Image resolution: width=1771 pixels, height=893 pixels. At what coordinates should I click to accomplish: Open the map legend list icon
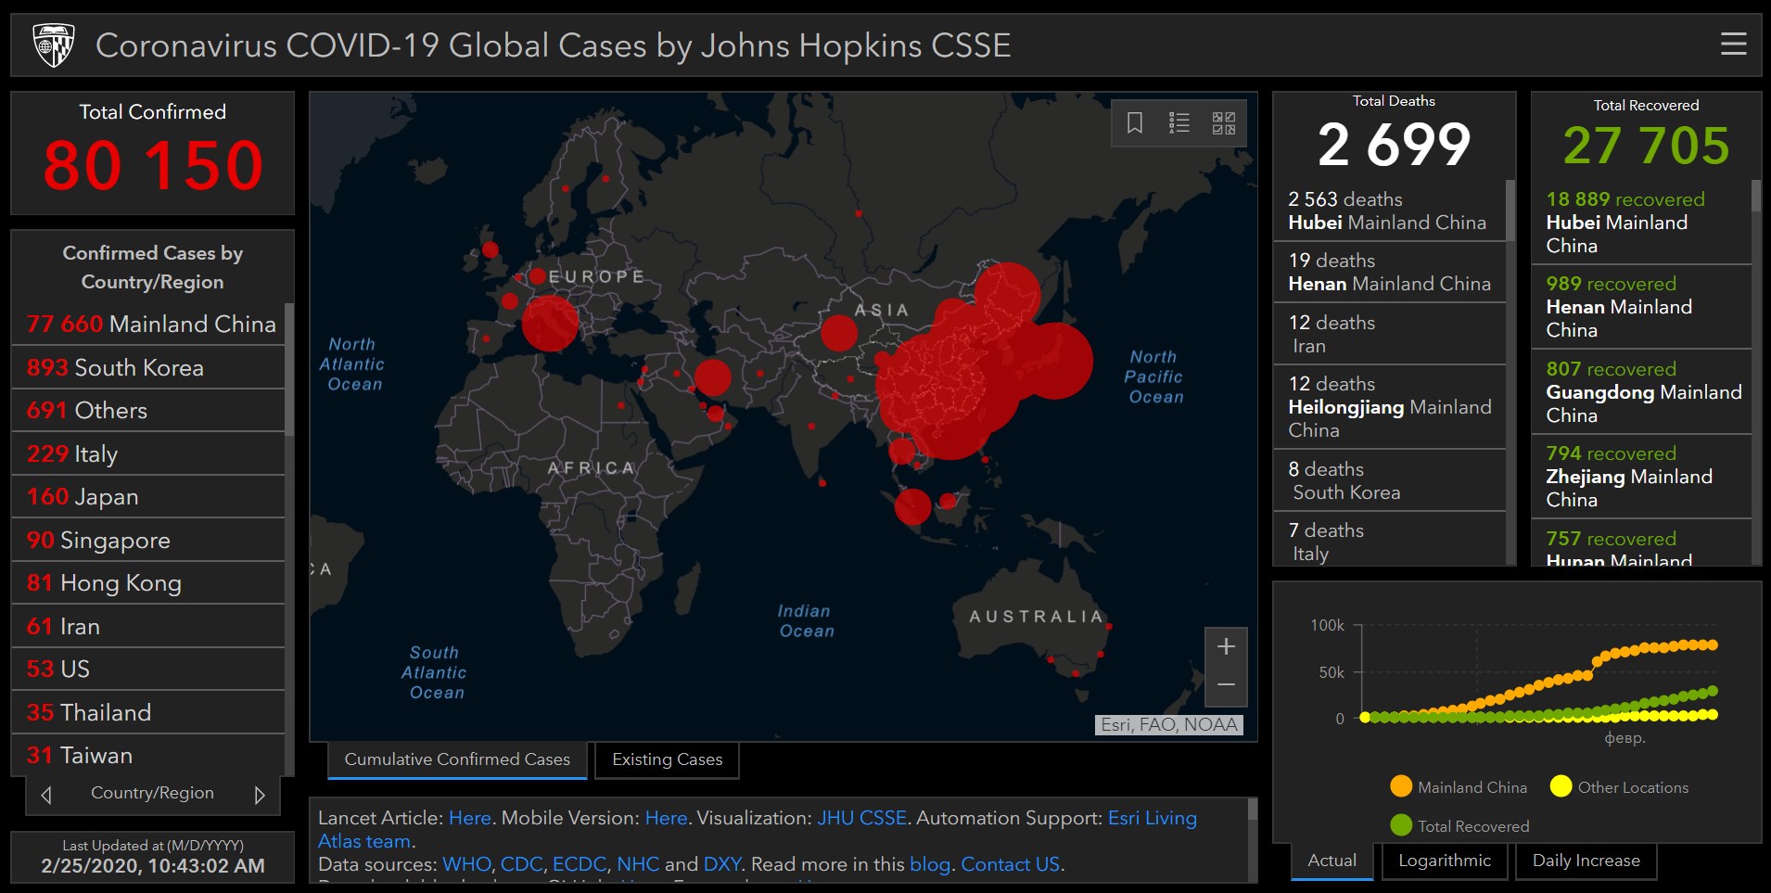pos(1179,123)
